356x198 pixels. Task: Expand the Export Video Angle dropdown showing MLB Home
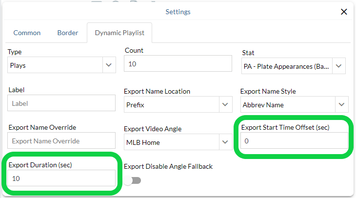point(171,142)
